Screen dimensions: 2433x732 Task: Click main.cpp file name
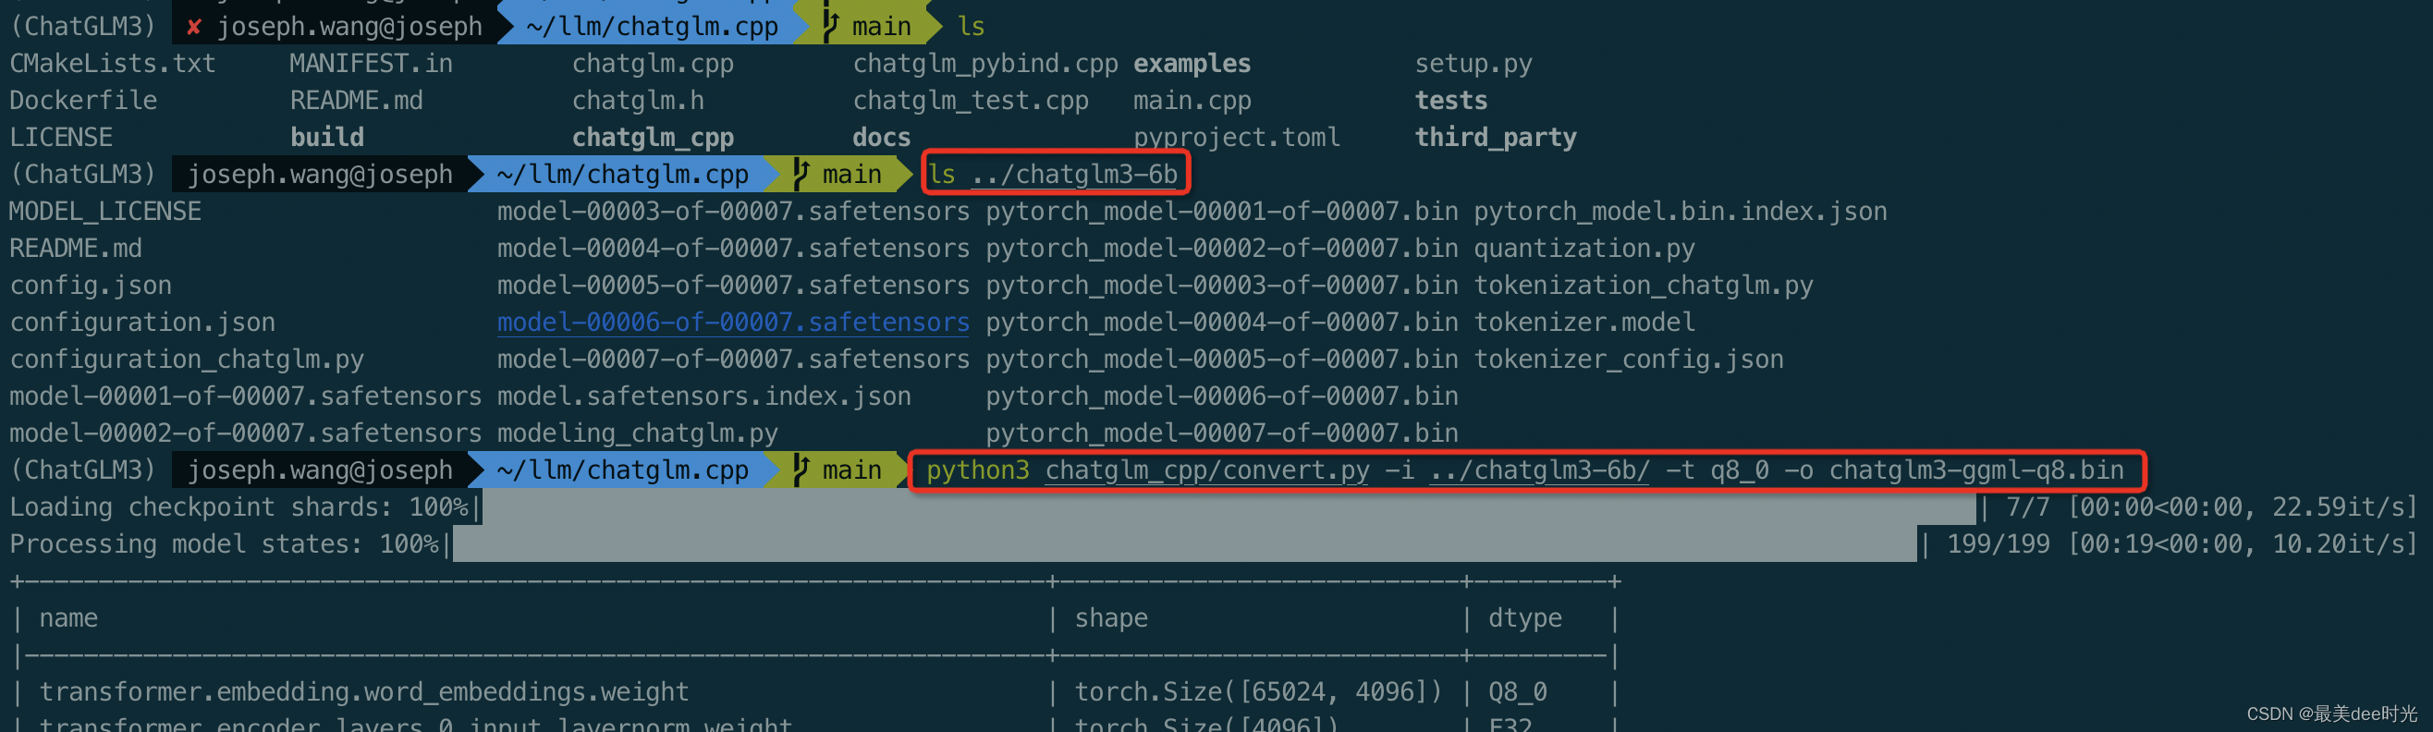point(1192,100)
